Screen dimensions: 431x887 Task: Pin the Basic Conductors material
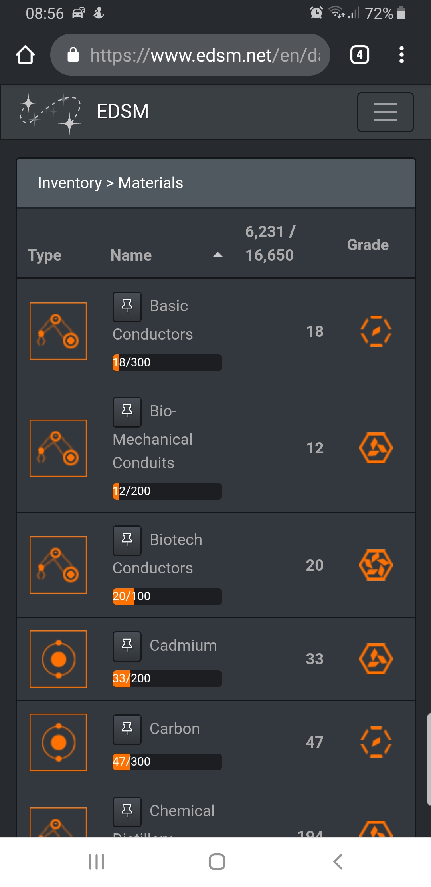pyautogui.click(x=127, y=307)
